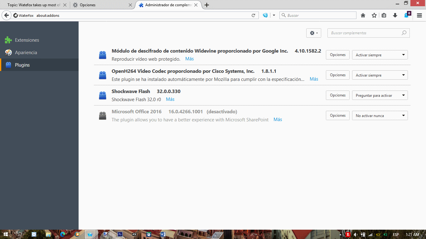This screenshot has width=426, height=239.
Task: Focus the Buscar complementos search field
Action: (x=368, y=33)
